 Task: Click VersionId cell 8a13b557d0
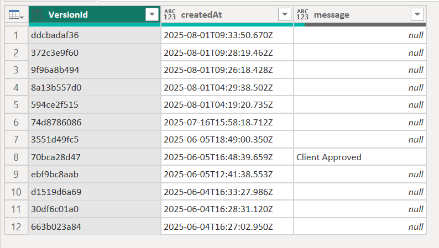95,87
